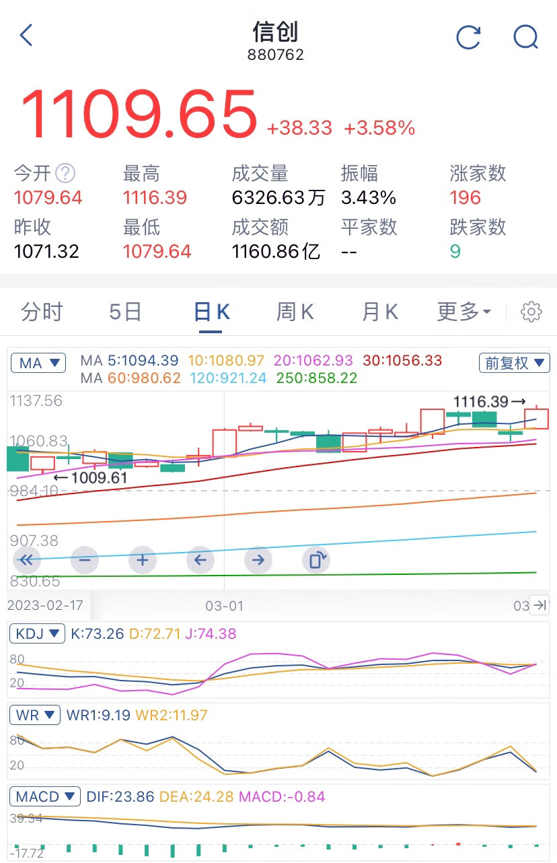Open the MACD indicator dropdown
Image resolution: width=557 pixels, height=863 pixels.
[44, 797]
